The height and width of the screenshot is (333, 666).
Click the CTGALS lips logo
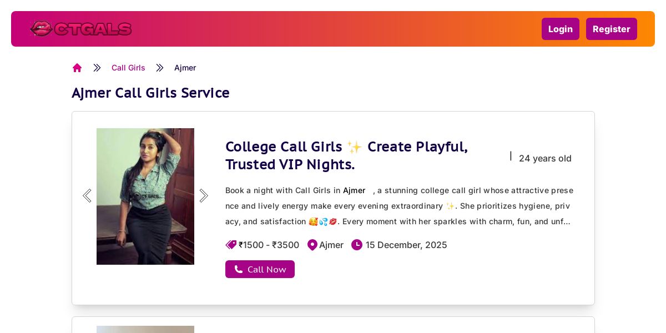tap(81, 29)
